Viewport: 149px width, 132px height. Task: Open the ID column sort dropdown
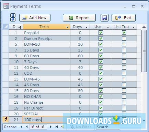point(20,27)
